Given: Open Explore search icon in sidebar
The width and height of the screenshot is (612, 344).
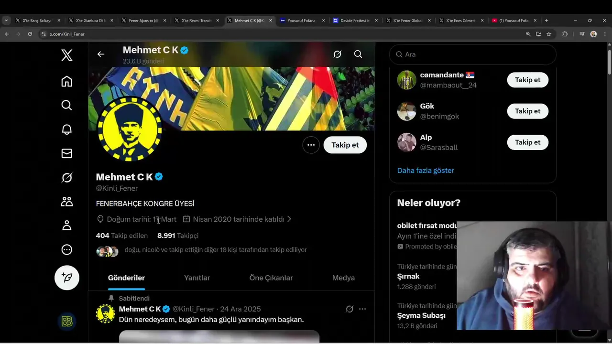Looking at the screenshot, I should (x=67, y=105).
